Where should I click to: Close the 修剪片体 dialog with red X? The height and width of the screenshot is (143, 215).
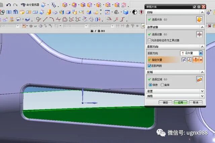204,7
